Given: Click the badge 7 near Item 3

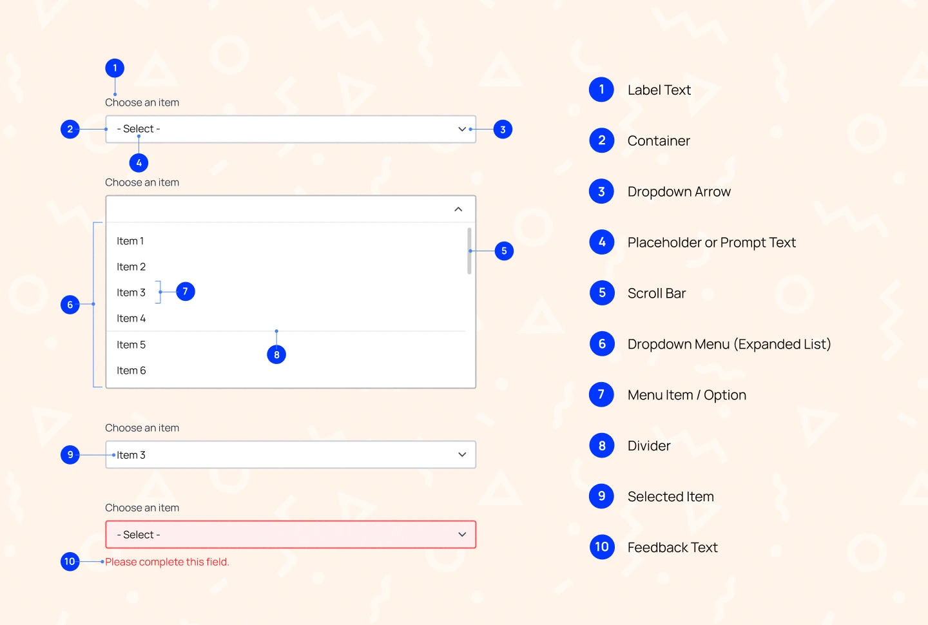Looking at the screenshot, I should [x=185, y=291].
